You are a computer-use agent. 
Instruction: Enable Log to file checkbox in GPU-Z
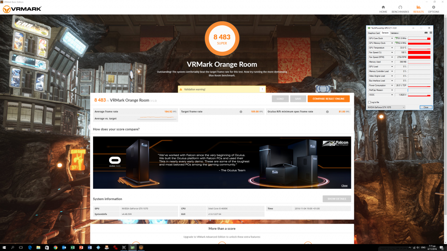click(369, 102)
